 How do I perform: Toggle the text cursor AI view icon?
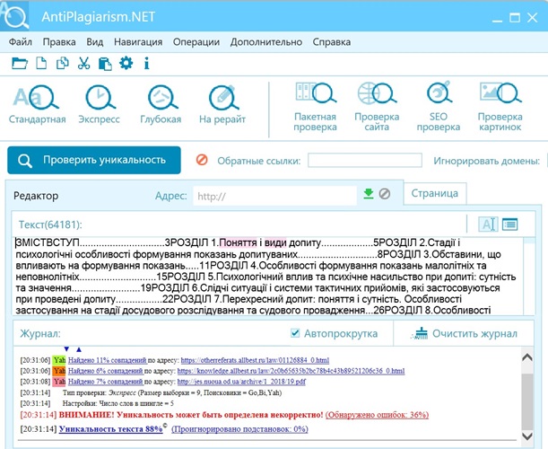click(488, 224)
